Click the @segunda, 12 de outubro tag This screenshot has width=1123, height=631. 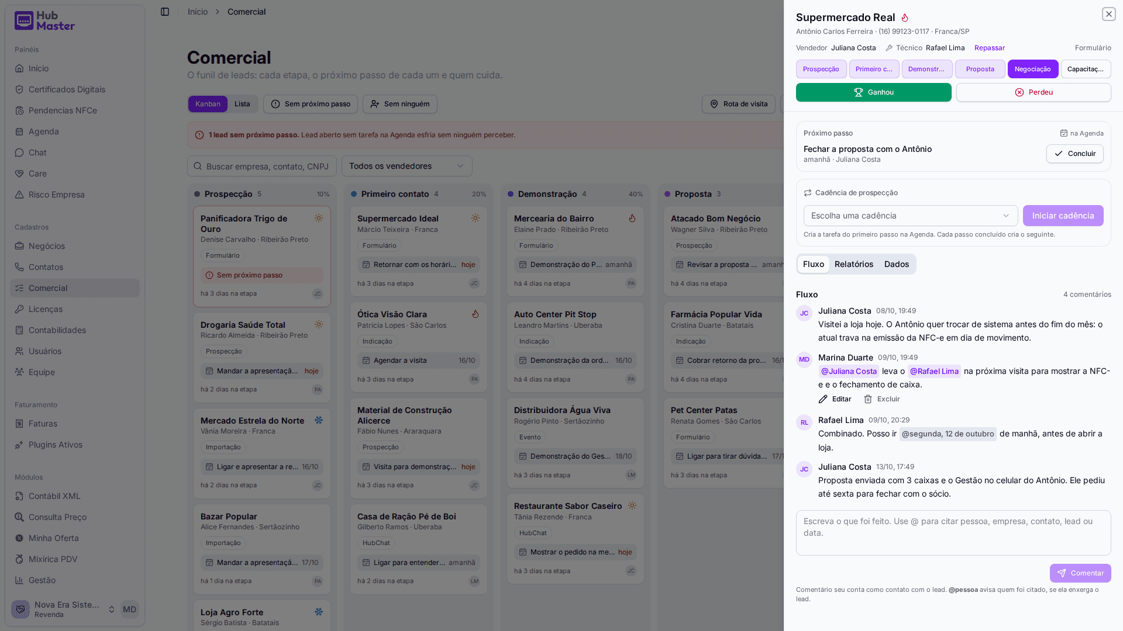pos(948,434)
